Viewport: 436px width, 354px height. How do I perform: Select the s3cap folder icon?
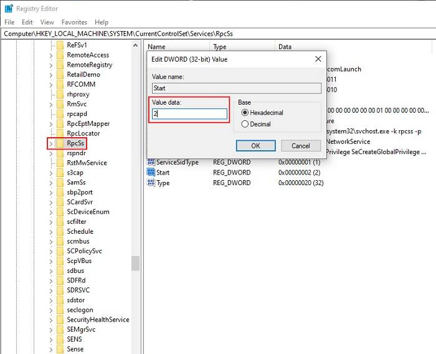60,173
